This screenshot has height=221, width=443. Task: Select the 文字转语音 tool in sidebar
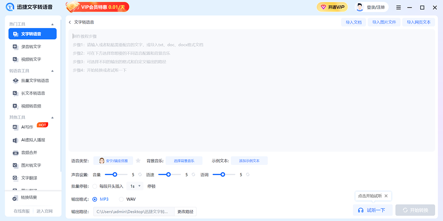[x=32, y=34]
